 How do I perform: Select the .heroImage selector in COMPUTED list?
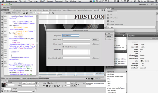pos(111,74)
